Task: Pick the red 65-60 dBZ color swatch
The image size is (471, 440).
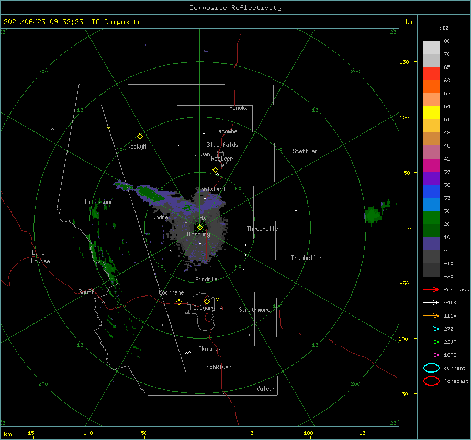Action: click(x=431, y=74)
